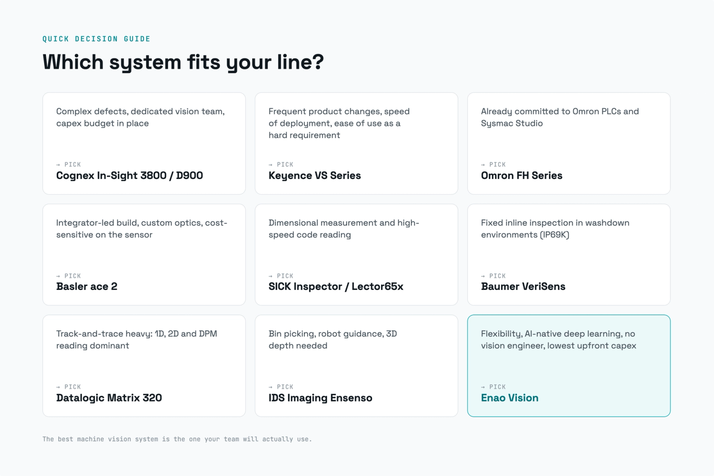714x476 pixels.
Task: Click the PICK arrow label above Omron FH
Action: point(494,165)
